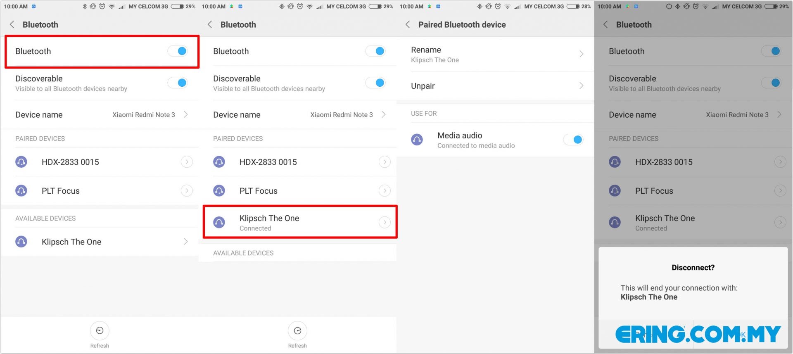Disable Discoverable switch in first screenshot
The width and height of the screenshot is (793, 354).
click(178, 83)
